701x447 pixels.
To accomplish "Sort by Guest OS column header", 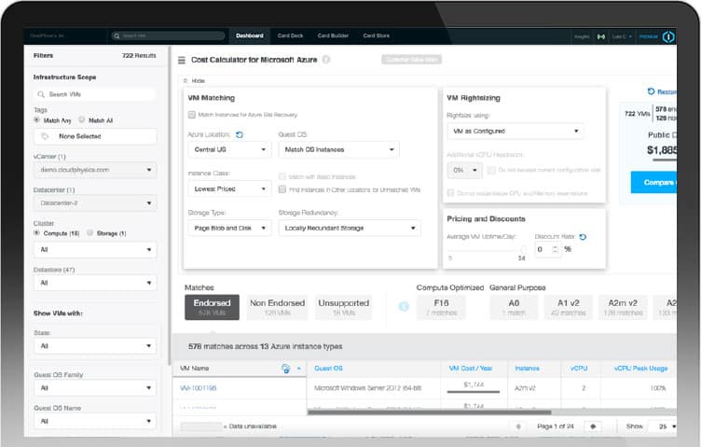I will (x=328, y=369).
